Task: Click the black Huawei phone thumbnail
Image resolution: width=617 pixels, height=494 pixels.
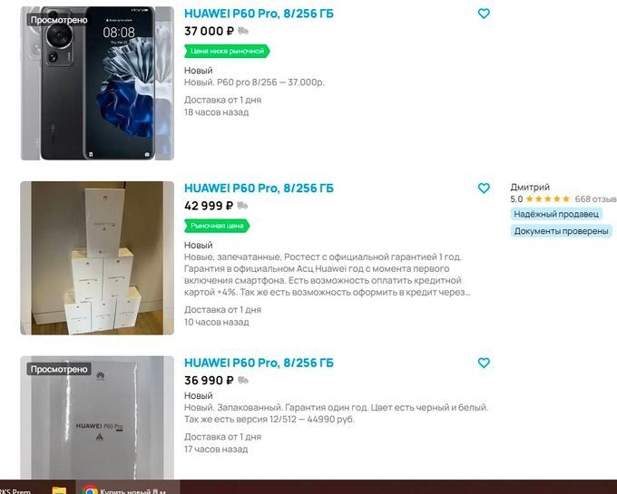Action: click(x=97, y=83)
